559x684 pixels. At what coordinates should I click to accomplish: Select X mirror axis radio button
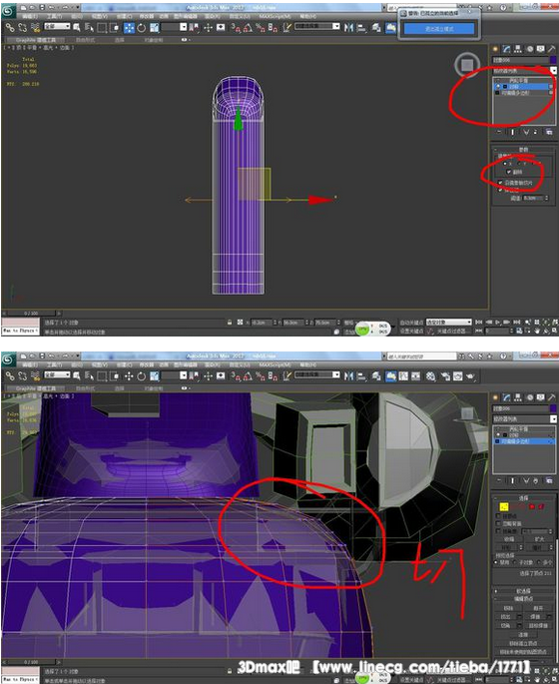(x=505, y=164)
